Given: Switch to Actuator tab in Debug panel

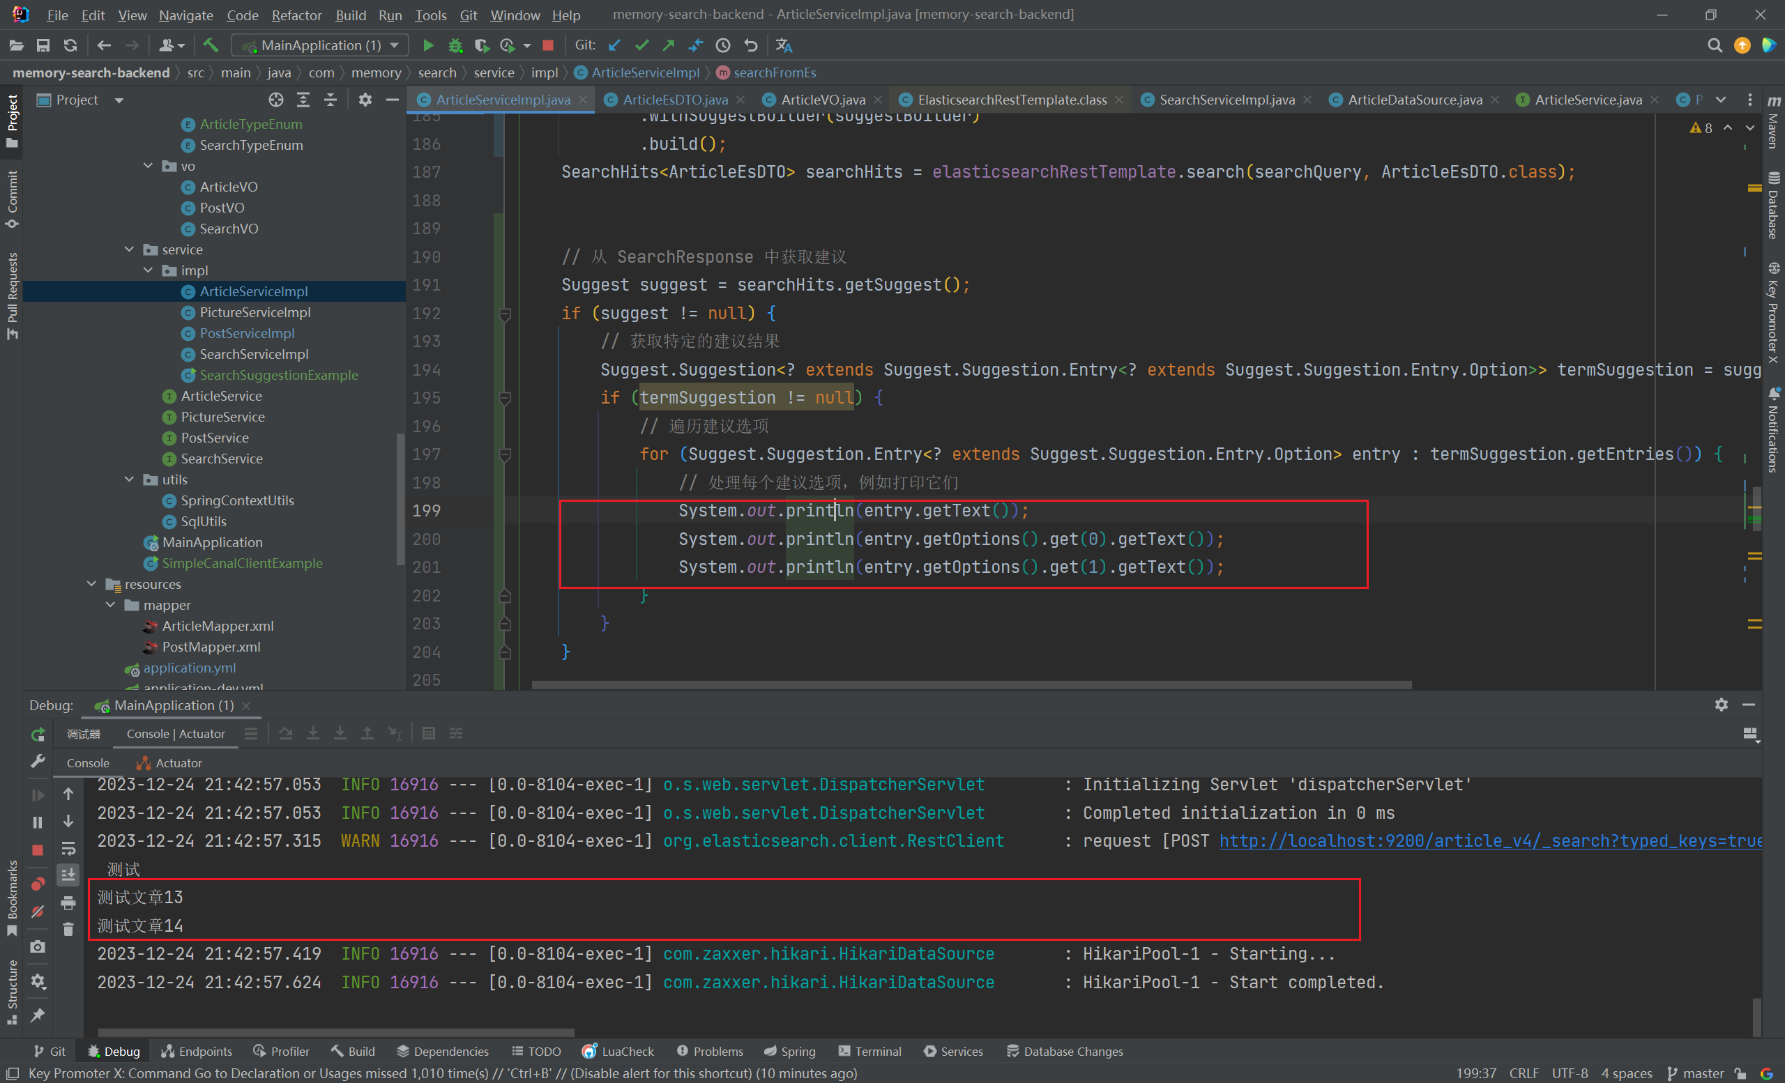Looking at the screenshot, I should (x=169, y=763).
